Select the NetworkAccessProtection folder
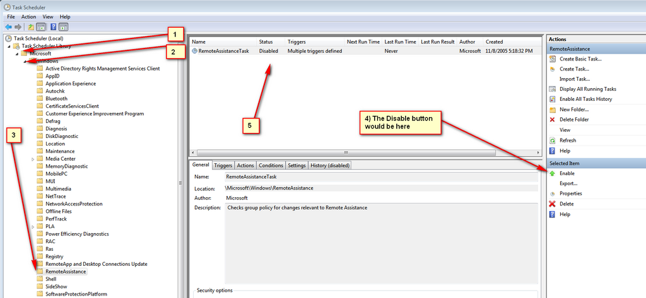The width and height of the screenshot is (646, 298). (x=74, y=203)
